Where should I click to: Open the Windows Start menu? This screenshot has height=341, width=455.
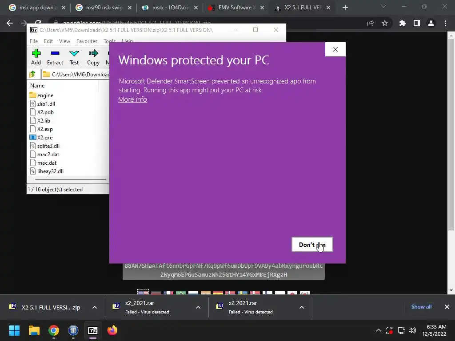(14, 330)
